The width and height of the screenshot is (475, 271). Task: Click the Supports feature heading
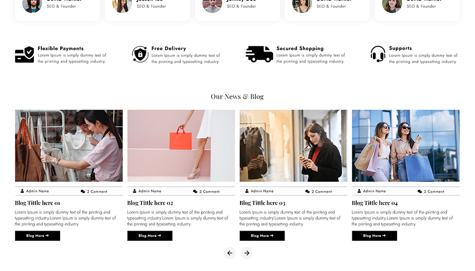click(401, 48)
